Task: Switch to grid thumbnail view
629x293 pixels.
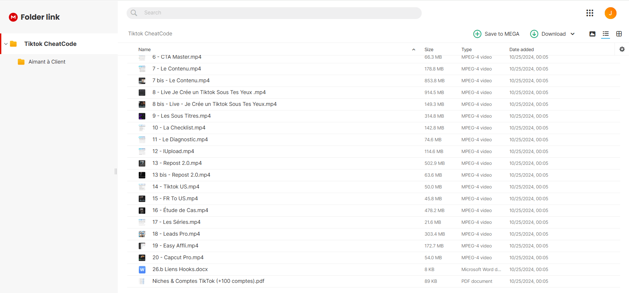Action: pos(619,34)
